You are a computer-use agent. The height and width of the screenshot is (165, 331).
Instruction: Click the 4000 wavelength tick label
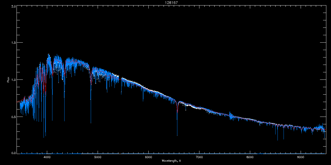click(47, 157)
